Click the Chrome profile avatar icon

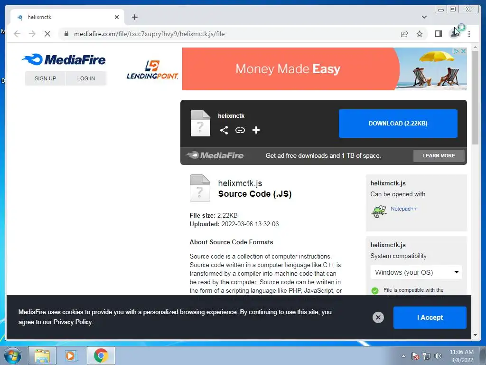(454, 34)
